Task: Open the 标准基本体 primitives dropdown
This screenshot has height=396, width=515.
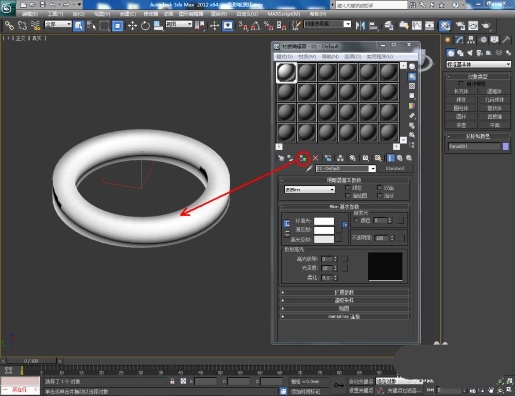Action: (478, 64)
